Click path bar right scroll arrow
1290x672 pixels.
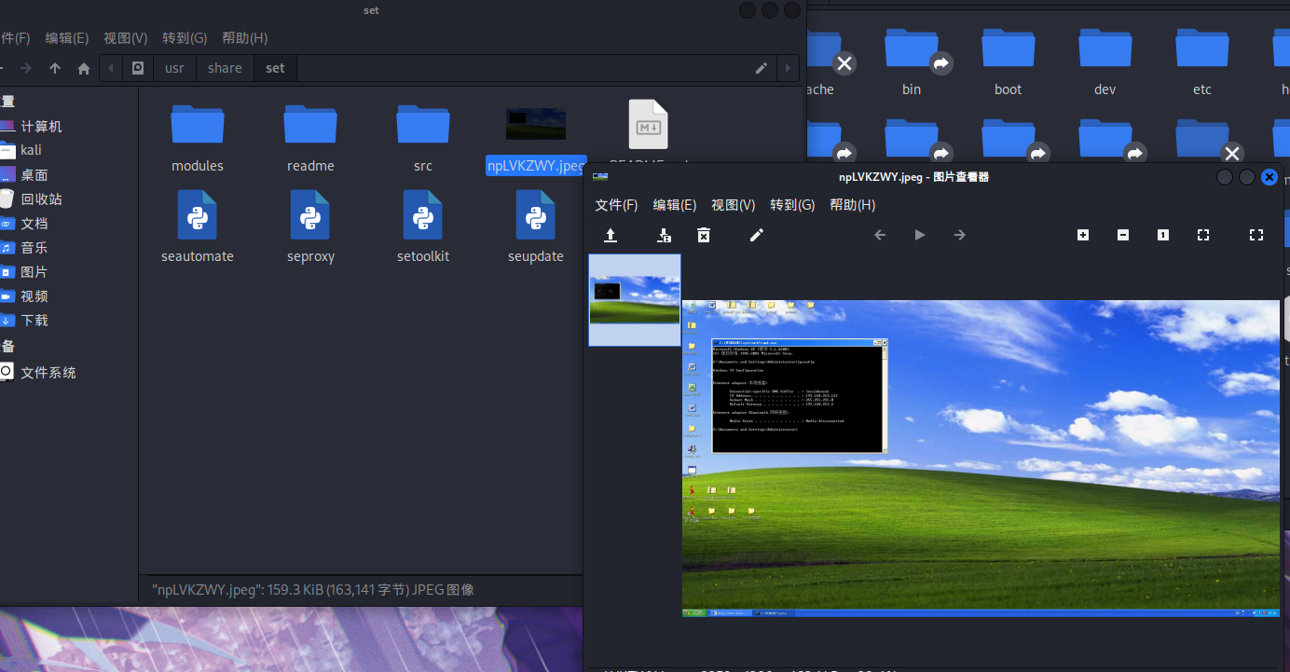[789, 68]
